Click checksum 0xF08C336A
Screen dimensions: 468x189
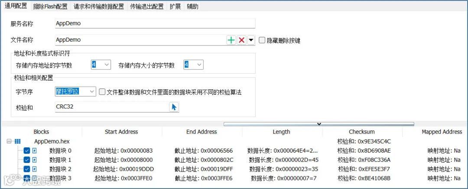tap(364, 160)
